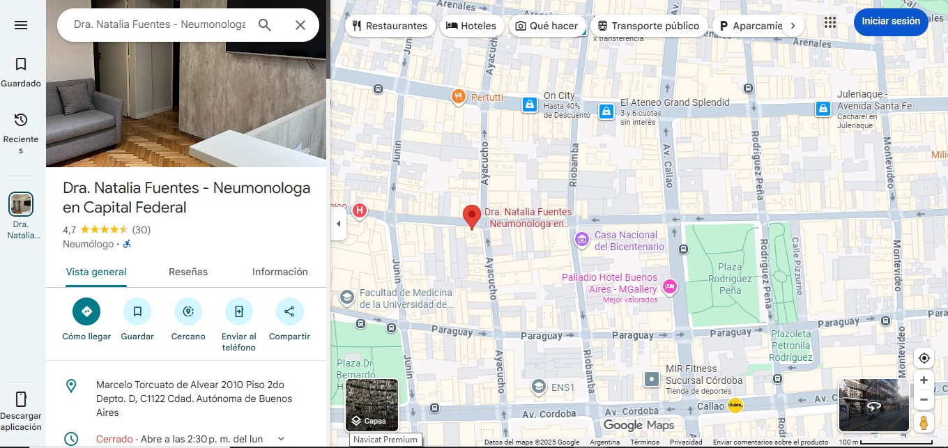Viewport: 948px width, 448px height.
Task: Click the Facultad de Medicina marker
Action: pos(346,298)
